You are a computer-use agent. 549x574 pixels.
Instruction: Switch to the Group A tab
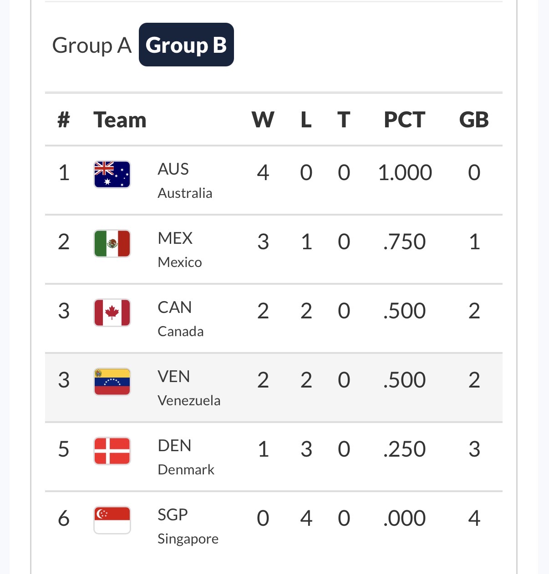pyautogui.click(x=91, y=45)
